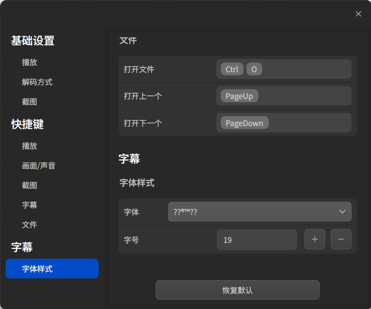Click the 字号 field showing 19
The image size is (371, 309).
point(257,240)
